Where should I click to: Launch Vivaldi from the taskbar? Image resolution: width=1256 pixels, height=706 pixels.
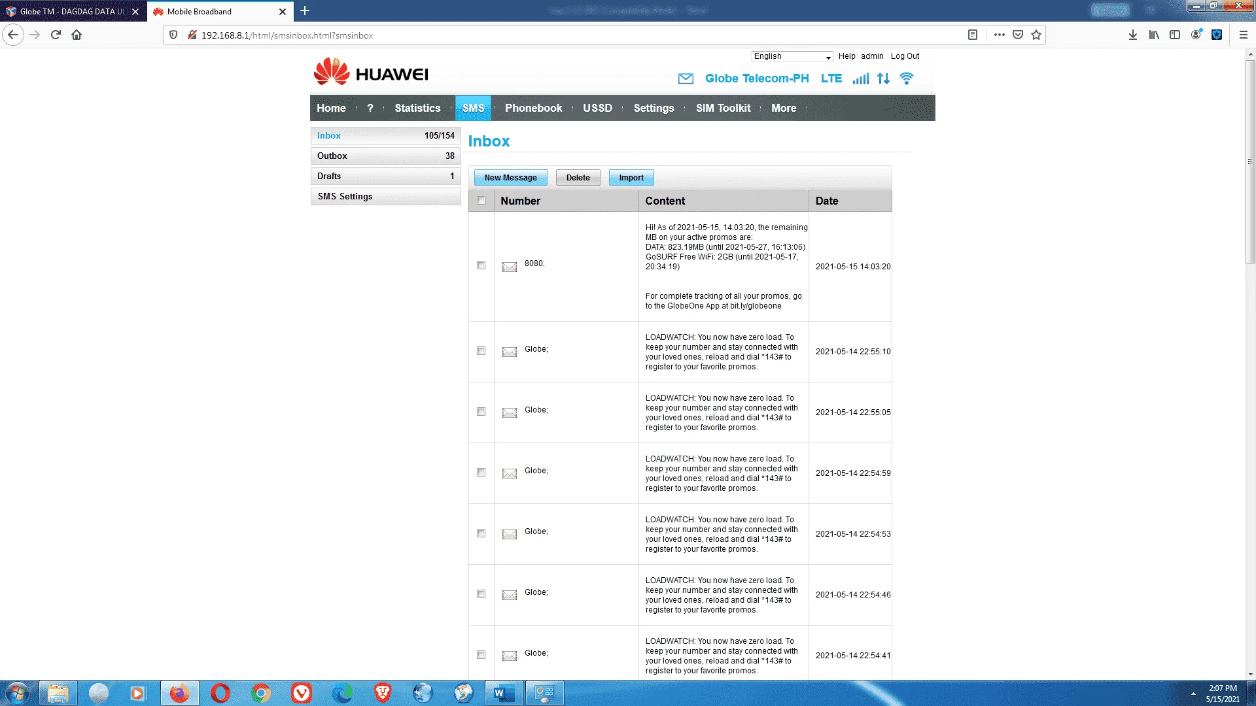tap(302, 693)
